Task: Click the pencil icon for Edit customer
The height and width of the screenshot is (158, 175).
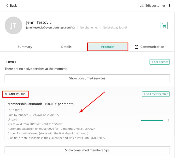Action: pos(142,5)
